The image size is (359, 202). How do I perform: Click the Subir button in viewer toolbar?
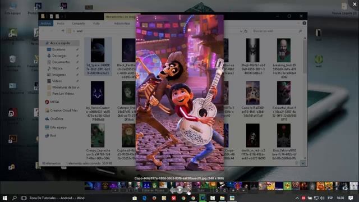[x=201, y=190]
